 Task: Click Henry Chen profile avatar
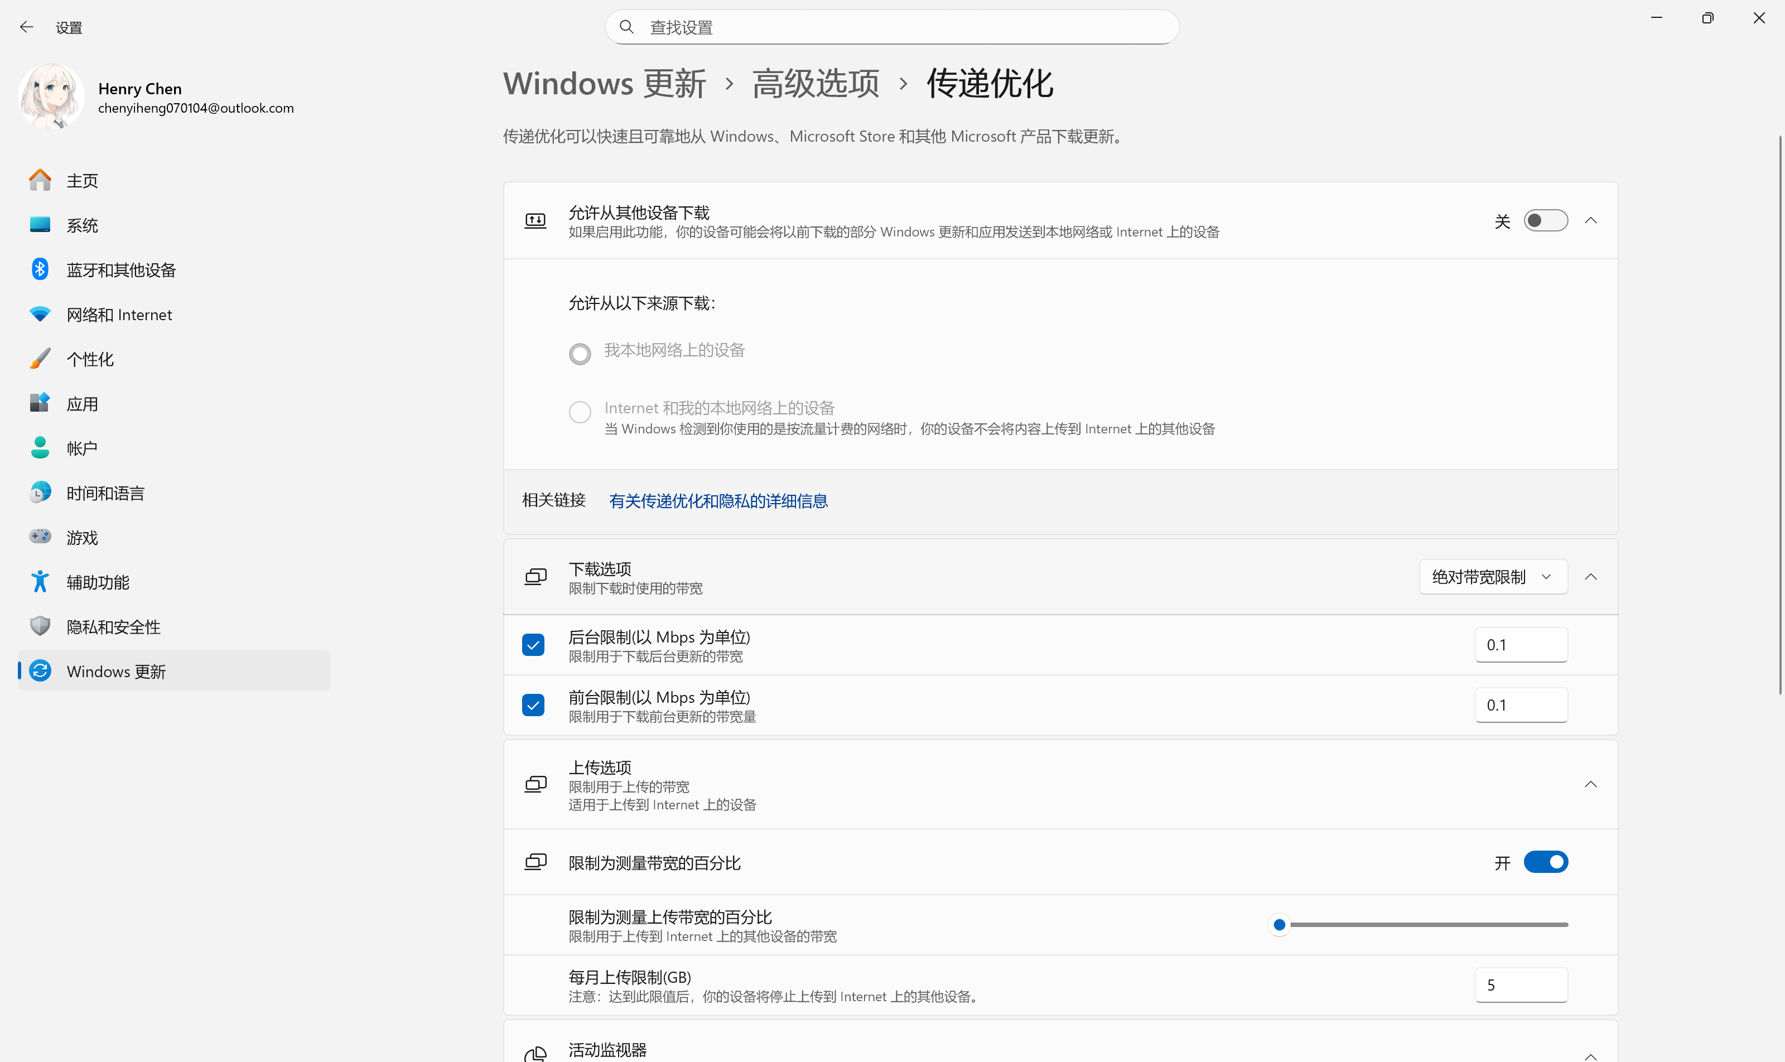51,97
